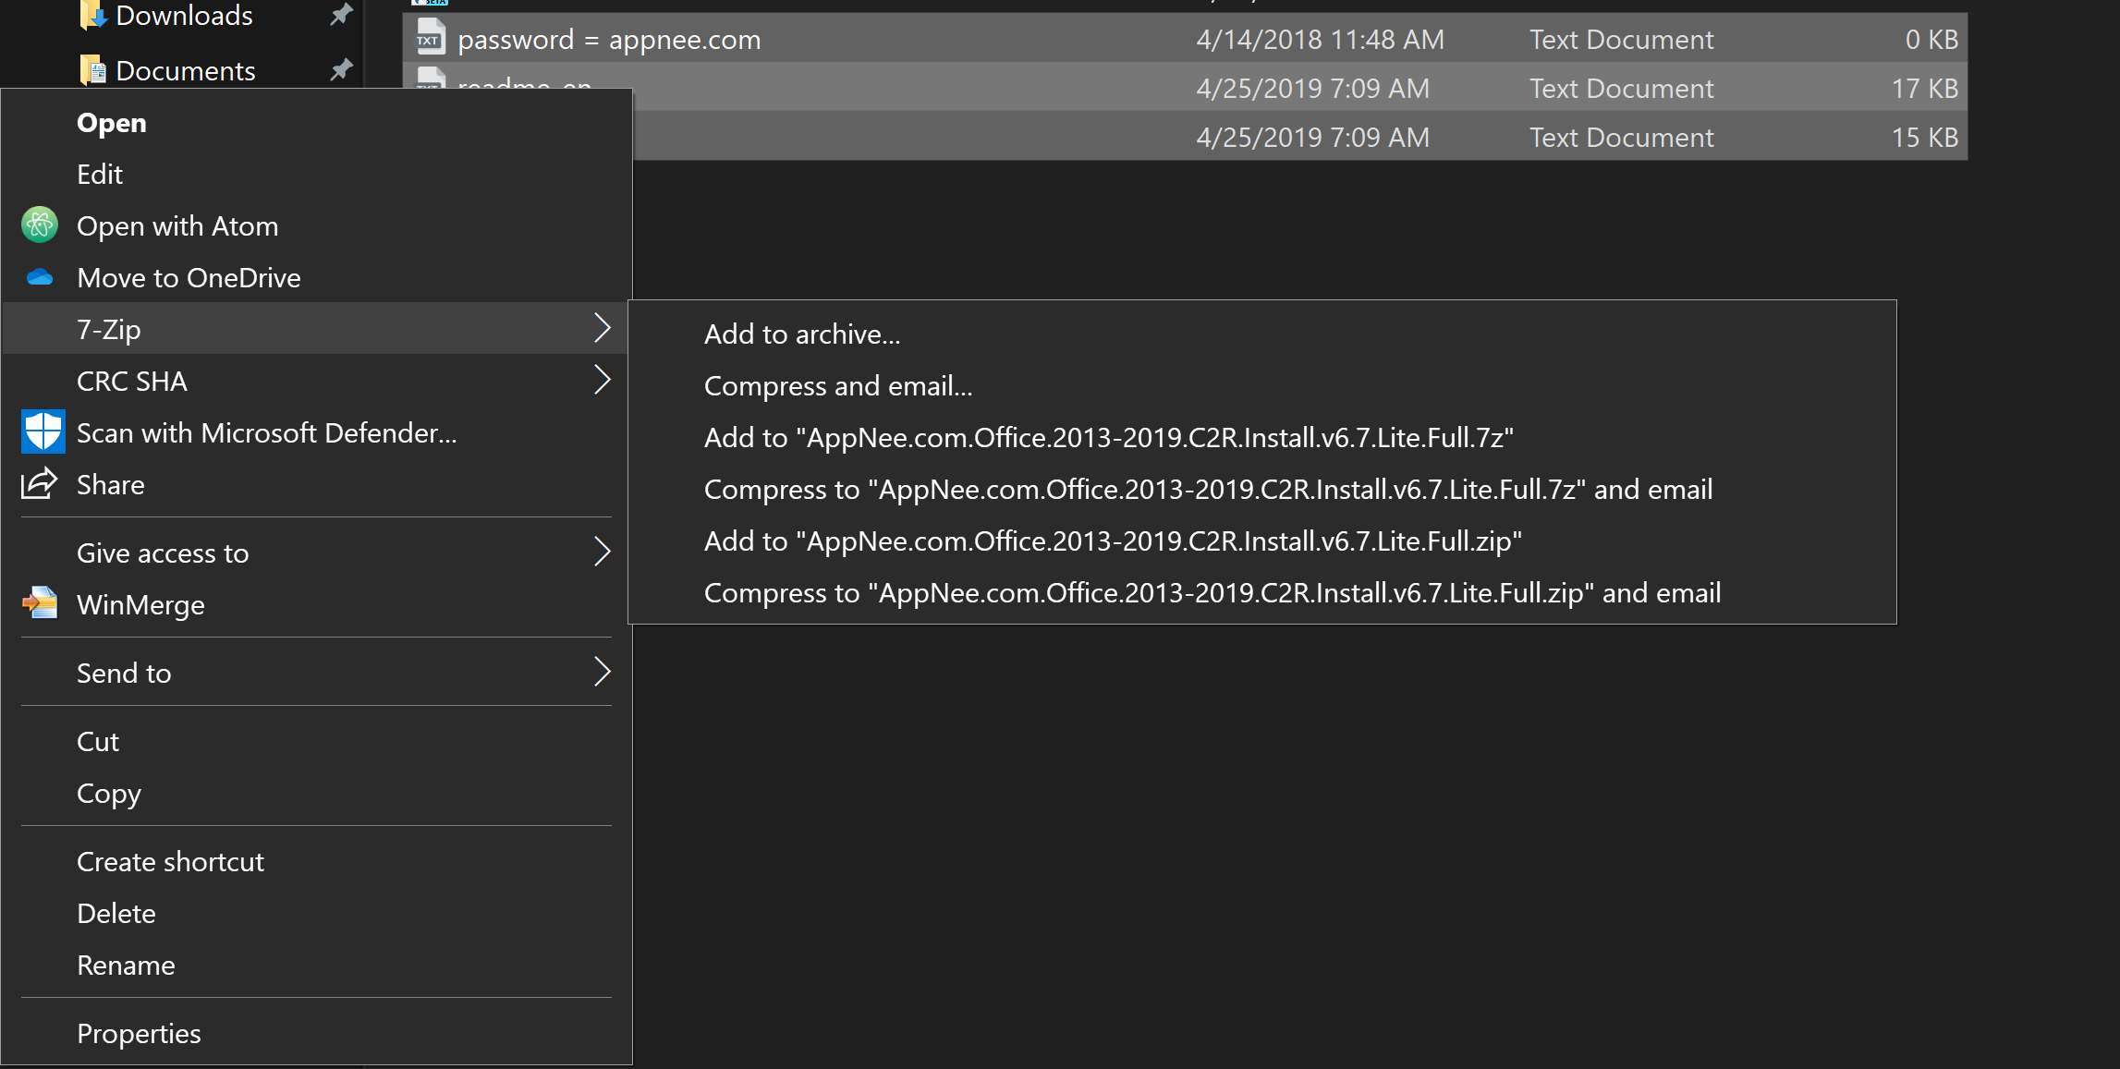Choose Create shortcut
The image size is (2120, 1069).
point(316,861)
